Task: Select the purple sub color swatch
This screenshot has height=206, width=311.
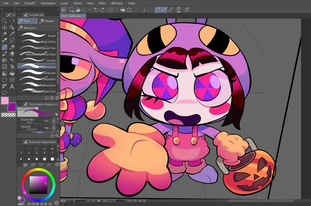Action: pos(12,107)
